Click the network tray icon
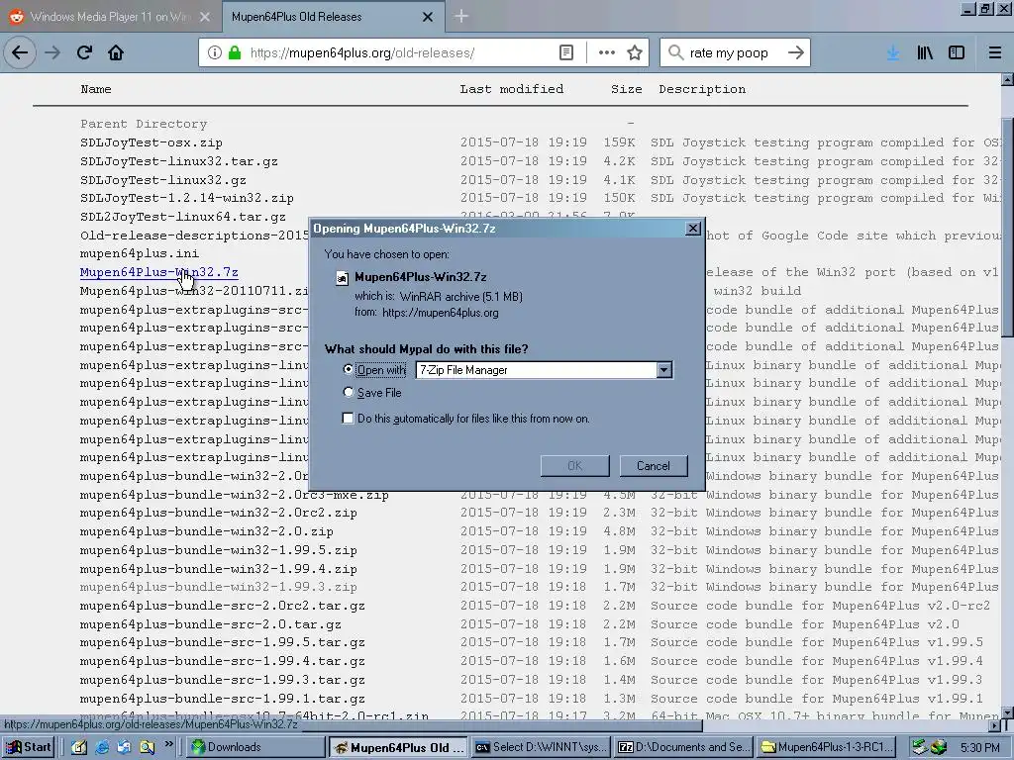This screenshot has height=760, width=1014. point(919,747)
